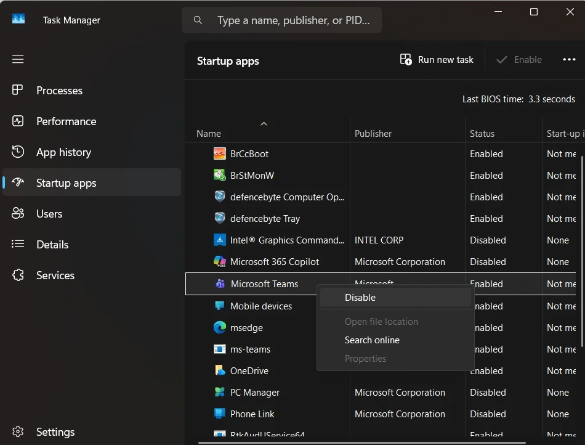Click the Services puzzle icon
This screenshot has height=445, width=585.
click(x=17, y=275)
